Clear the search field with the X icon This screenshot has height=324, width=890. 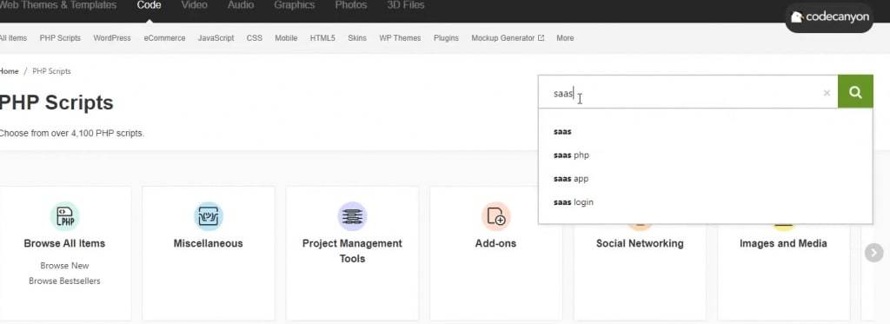tap(827, 93)
